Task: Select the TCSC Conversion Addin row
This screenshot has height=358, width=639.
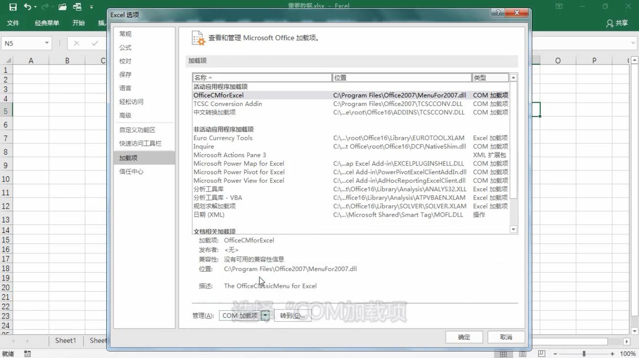Action: [351, 104]
